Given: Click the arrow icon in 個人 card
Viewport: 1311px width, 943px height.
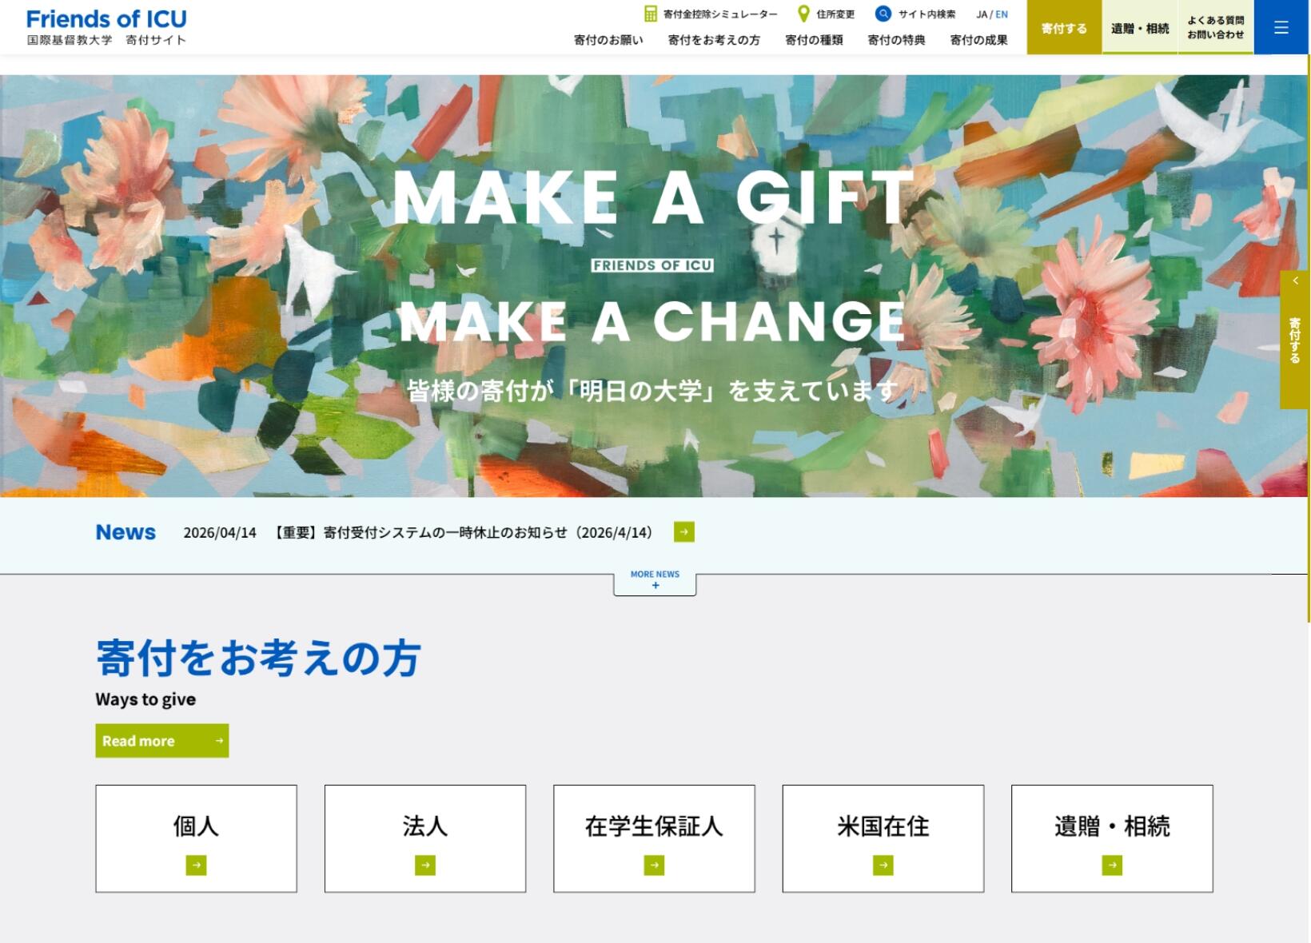Looking at the screenshot, I should (x=196, y=865).
